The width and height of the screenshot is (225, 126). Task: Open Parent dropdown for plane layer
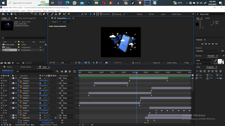(x=68, y=108)
